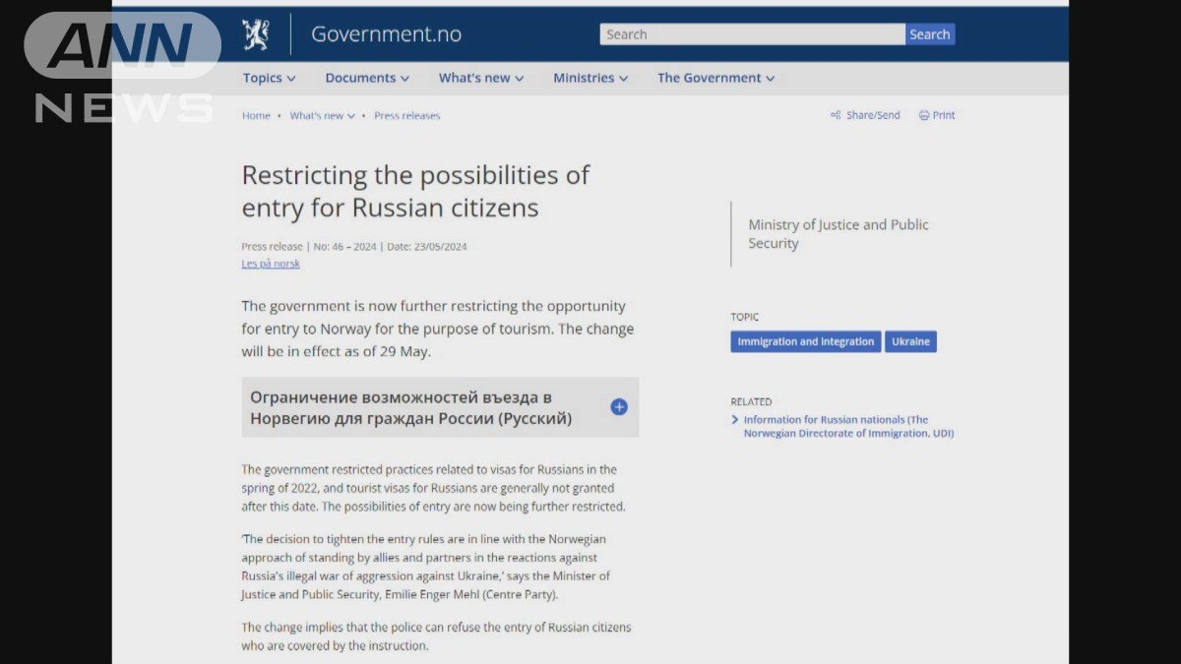Open What's new breadcrumb dropdown
The height and width of the screenshot is (664, 1181).
tap(322, 115)
